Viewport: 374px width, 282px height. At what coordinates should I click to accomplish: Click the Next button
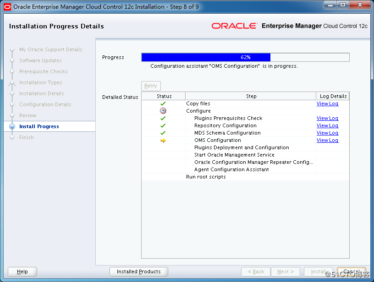285,271
